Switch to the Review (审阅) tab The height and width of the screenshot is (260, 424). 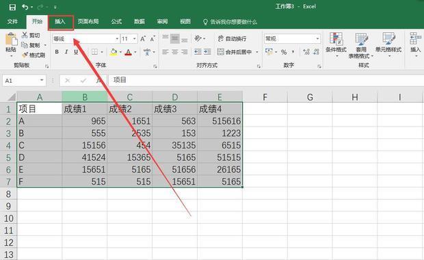[x=162, y=22]
